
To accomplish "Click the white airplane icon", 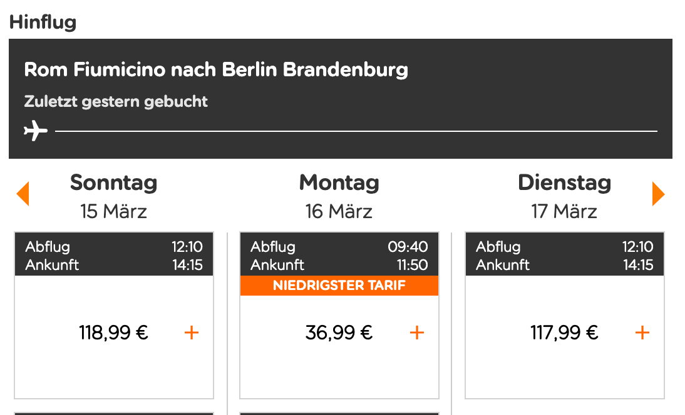I will point(36,131).
